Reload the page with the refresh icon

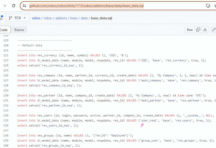click(13, 6)
